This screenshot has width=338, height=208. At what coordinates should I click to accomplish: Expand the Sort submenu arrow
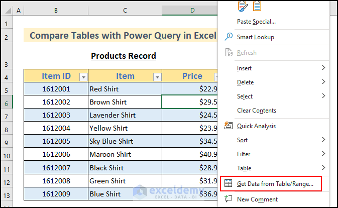[x=323, y=140]
